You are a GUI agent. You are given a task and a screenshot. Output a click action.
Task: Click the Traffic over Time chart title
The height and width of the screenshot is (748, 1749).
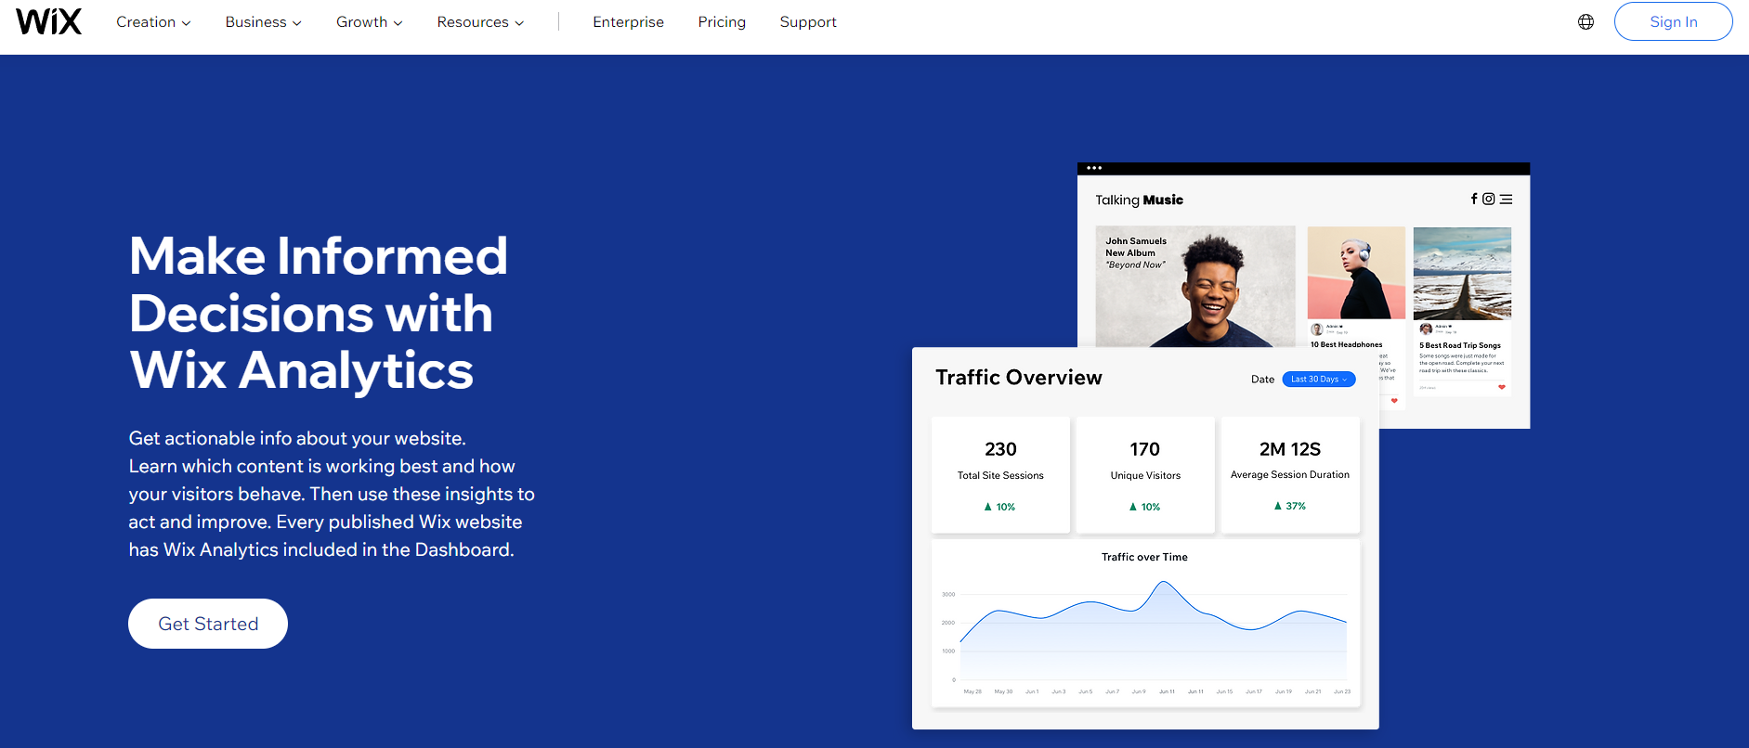(x=1144, y=557)
